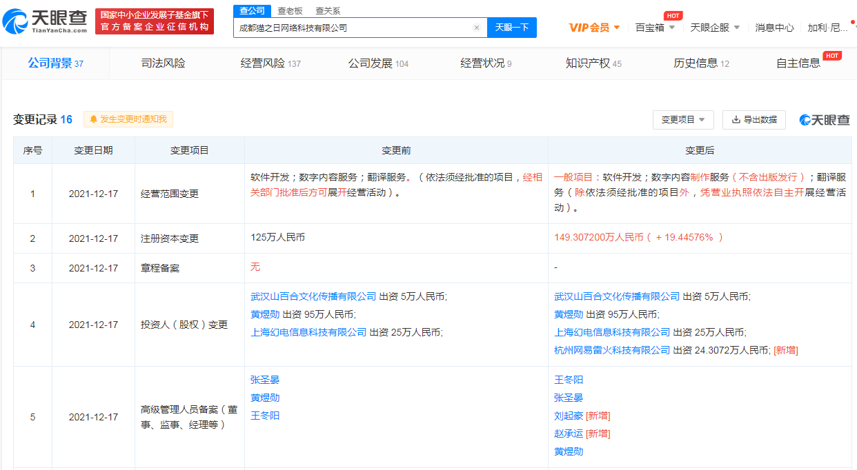Image resolution: width=857 pixels, height=470 pixels.
Task: Click the 变更记录 16 section heading
Action: [x=43, y=119]
